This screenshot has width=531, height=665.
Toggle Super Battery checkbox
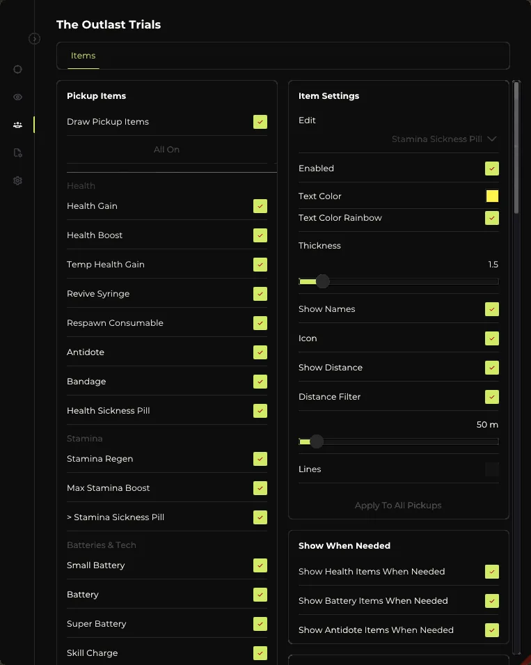coord(260,624)
